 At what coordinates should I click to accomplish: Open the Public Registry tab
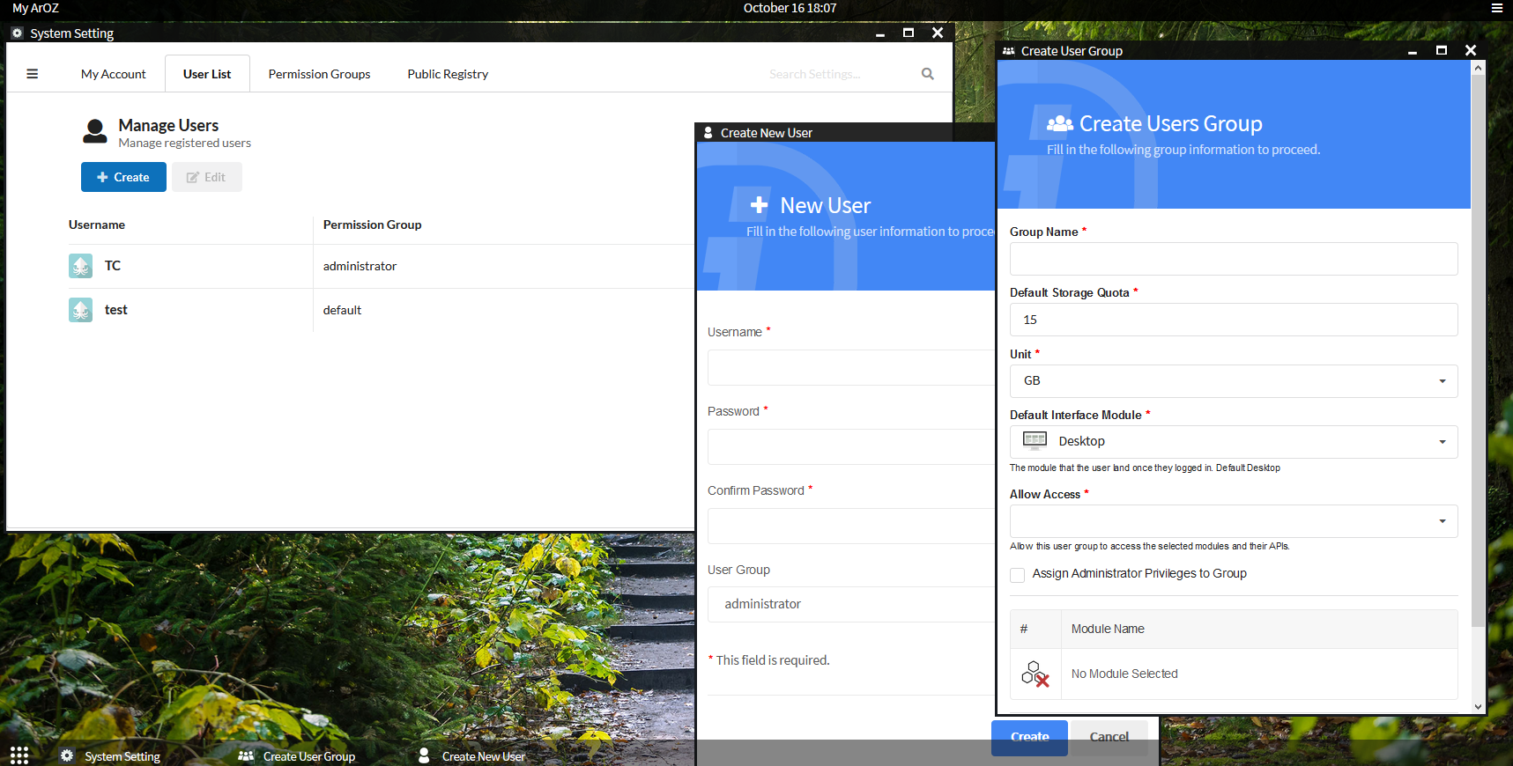[448, 74]
